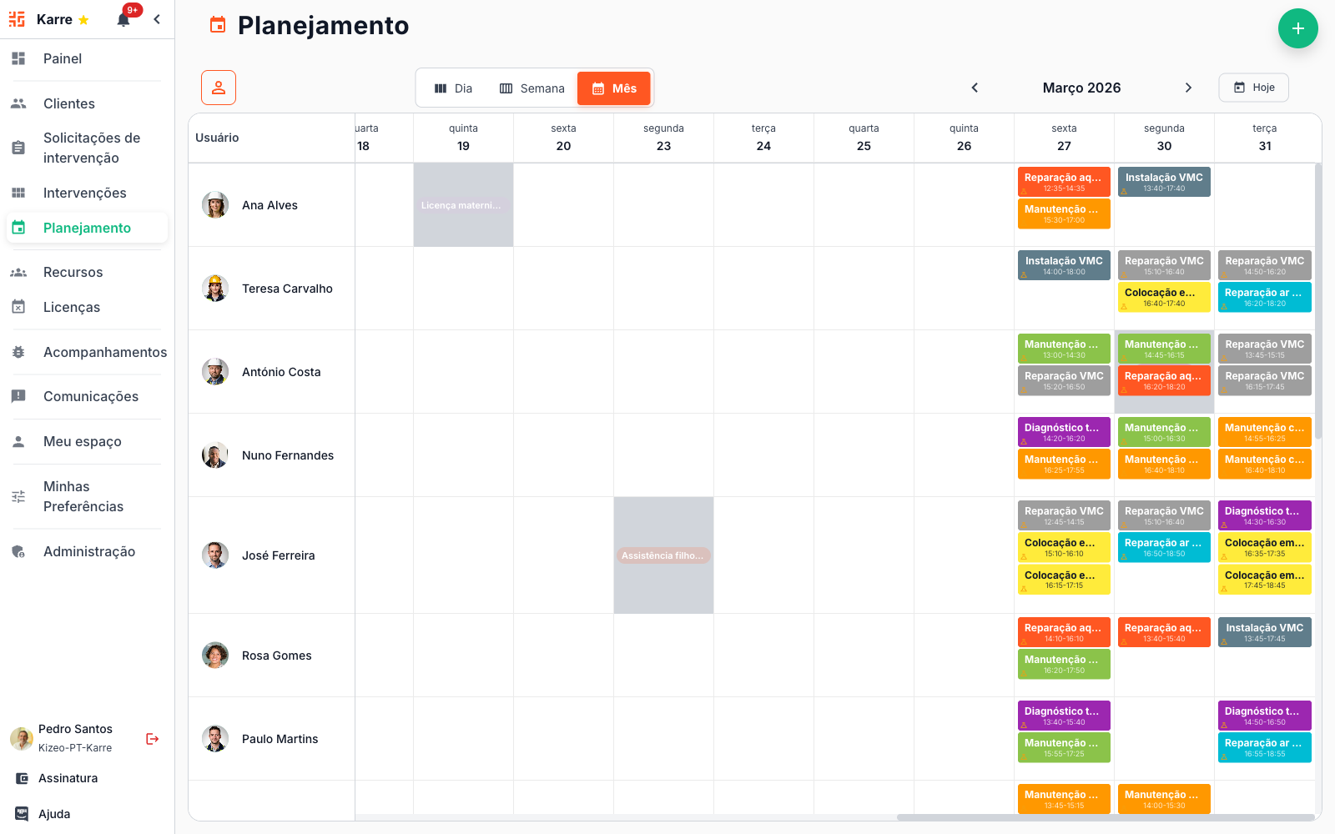Click the logout icon beside Pedro Santos

pyautogui.click(x=152, y=739)
